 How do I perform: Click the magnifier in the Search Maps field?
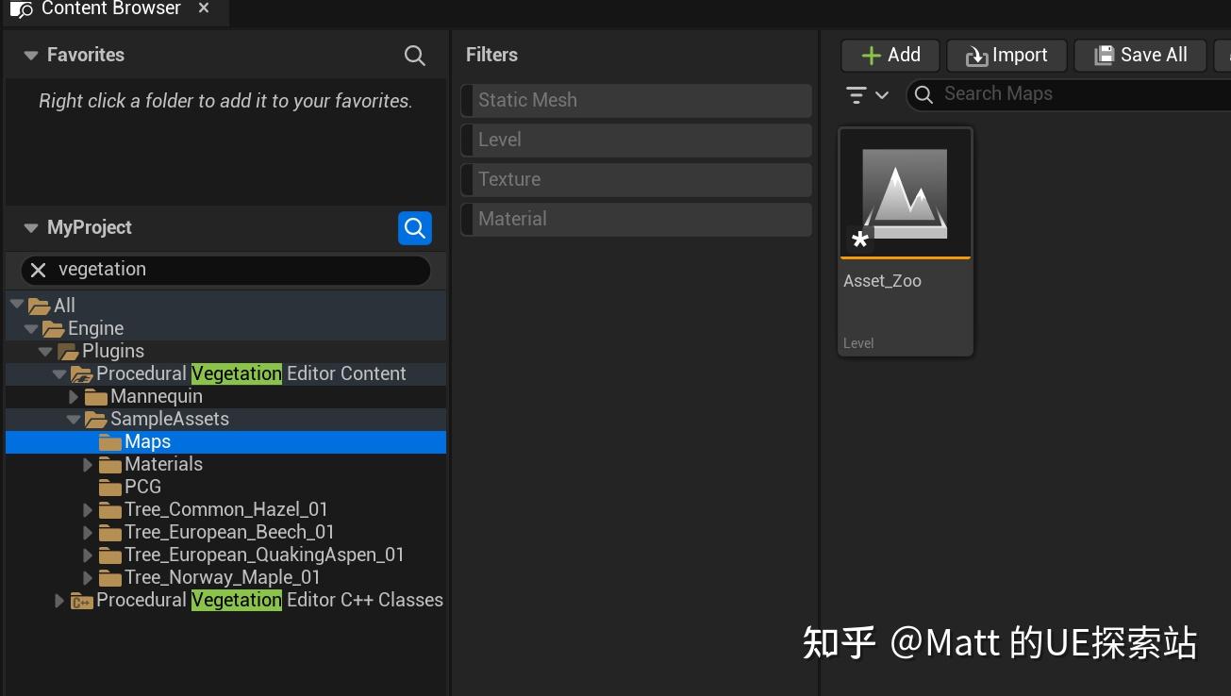(x=923, y=94)
